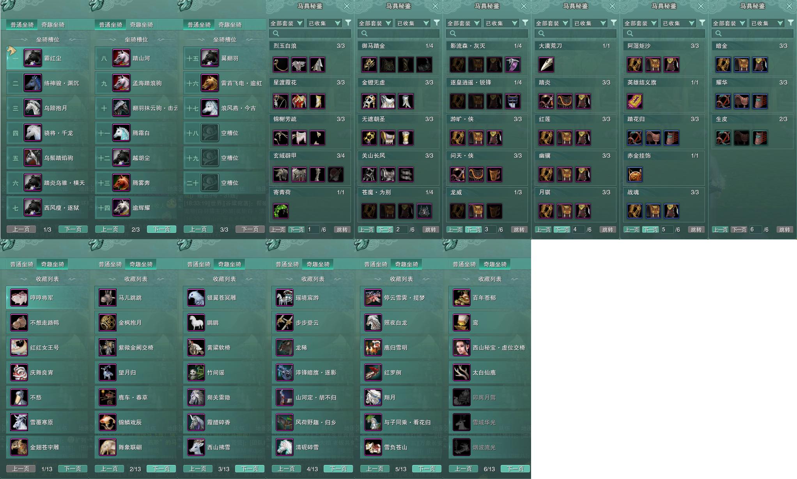Click the 英雄结义旗 flag icon
The image size is (797, 479).
coord(635,101)
